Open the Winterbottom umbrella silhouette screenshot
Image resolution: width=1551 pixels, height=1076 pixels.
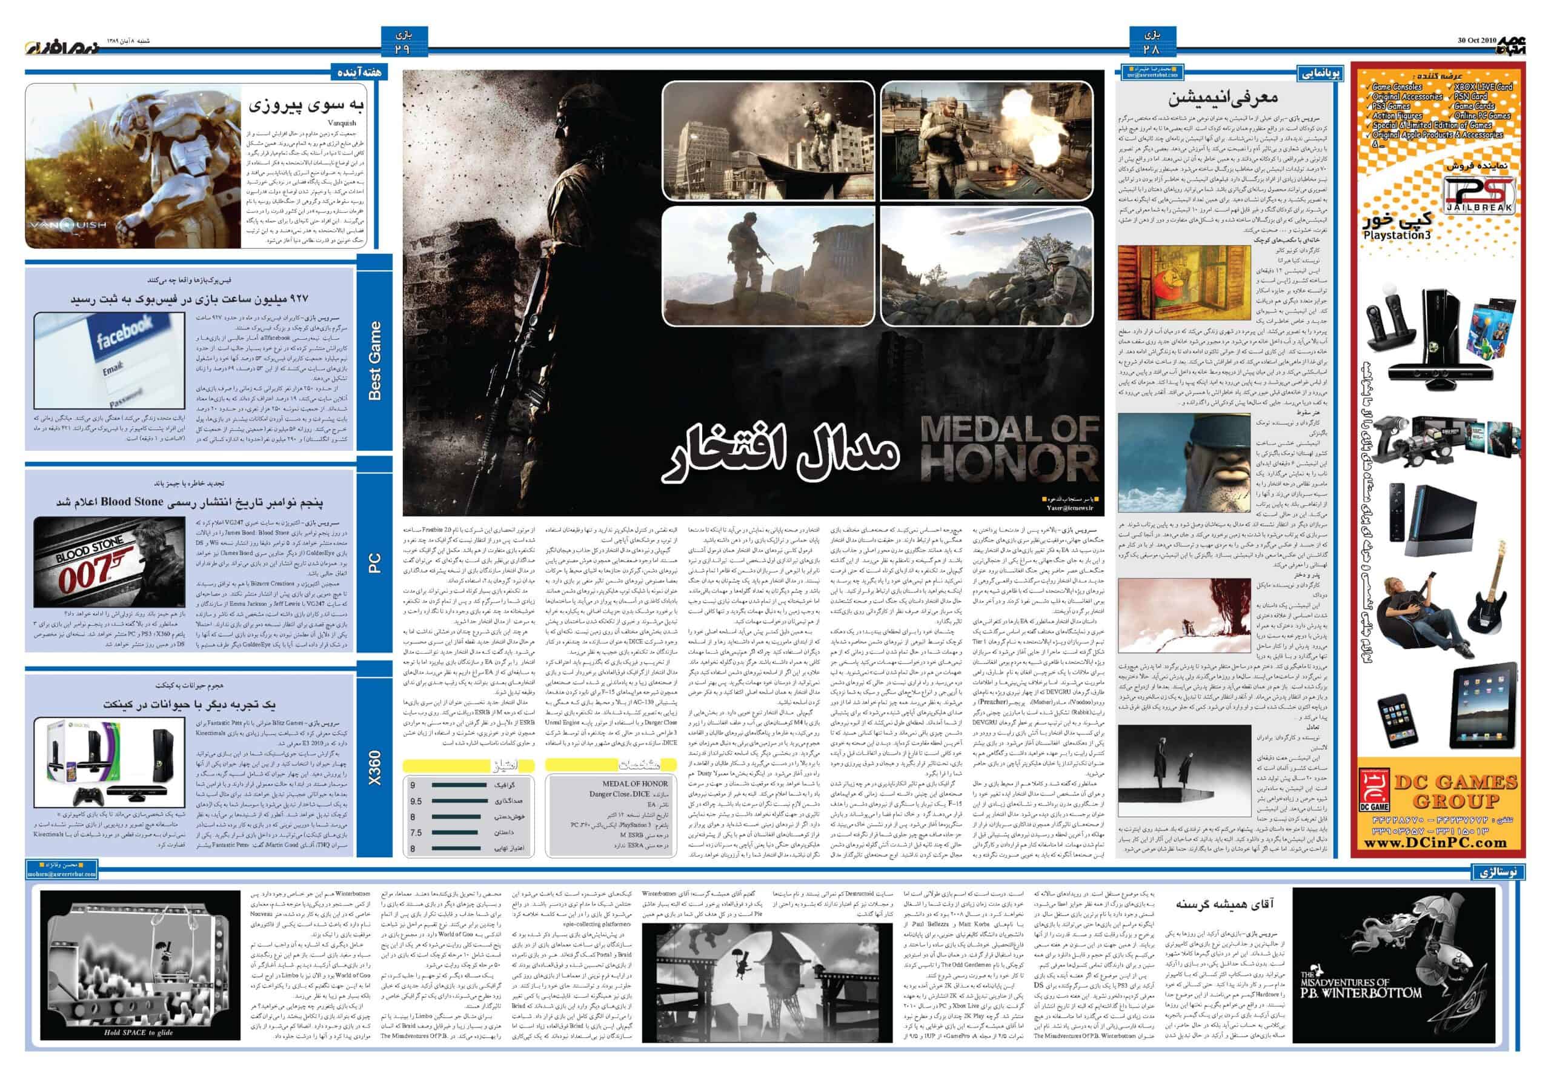(766, 983)
